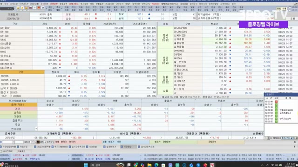The image size is (298, 167).
Task: Toggle the checkbox beside 삼성전자우 at bottom left
Action: pyautogui.click(x=1, y=151)
